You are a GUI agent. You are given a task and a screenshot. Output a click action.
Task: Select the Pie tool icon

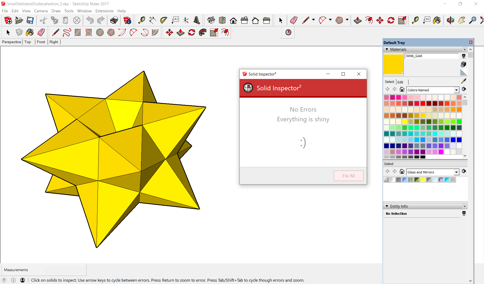tap(155, 32)
